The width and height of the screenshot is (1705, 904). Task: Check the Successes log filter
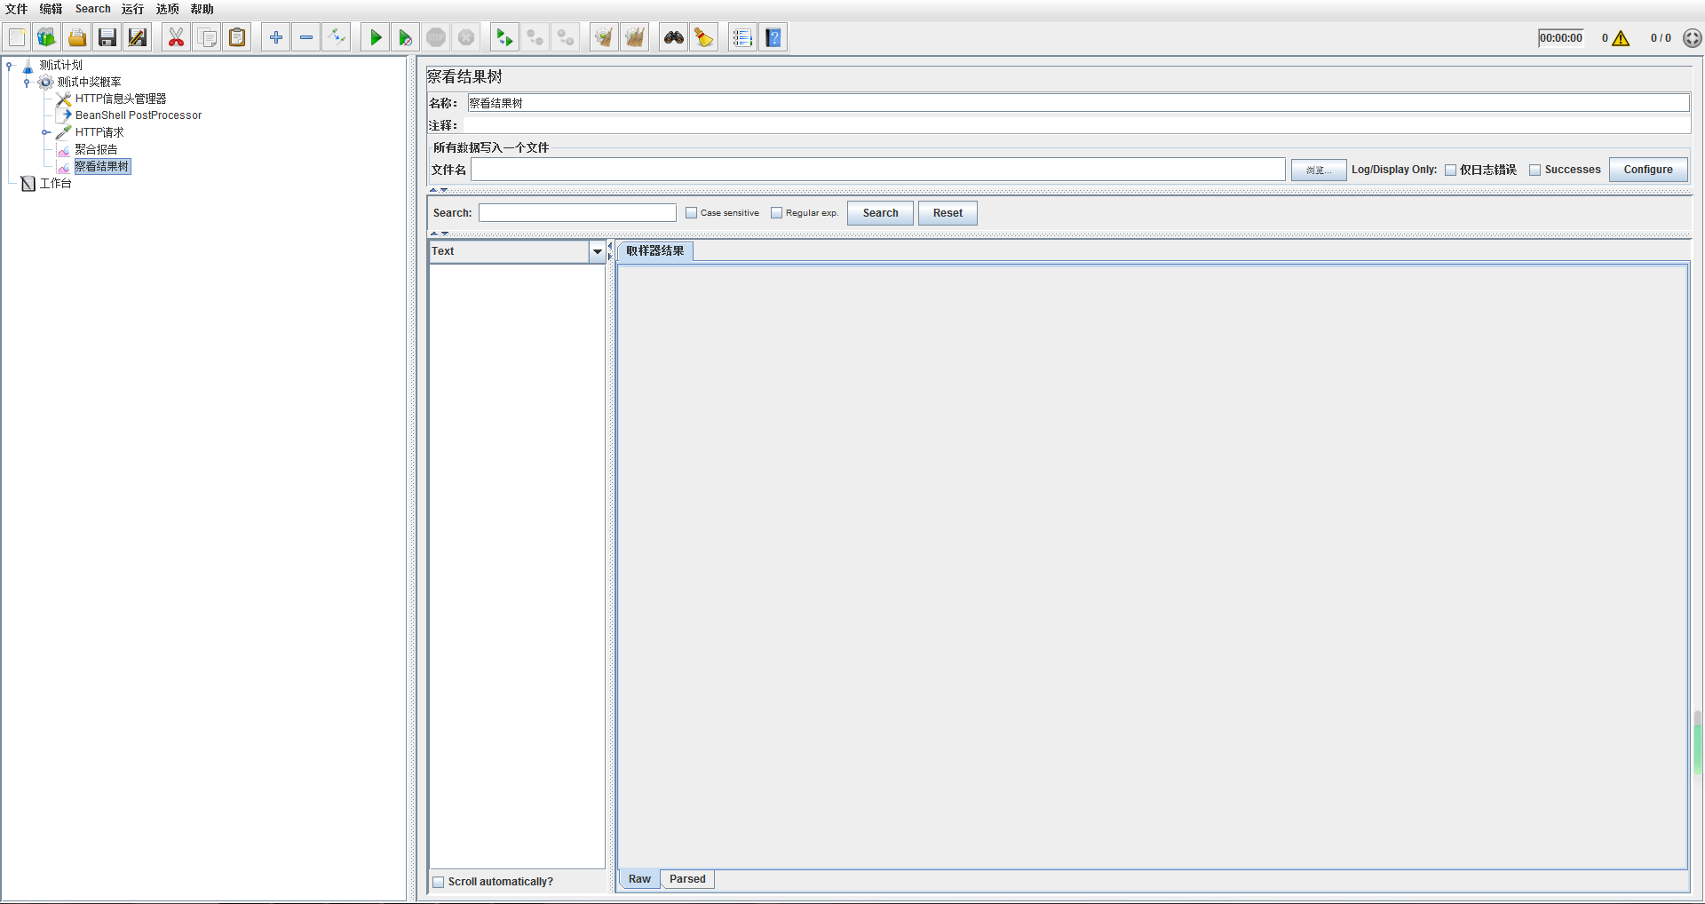coord(1534,170)
